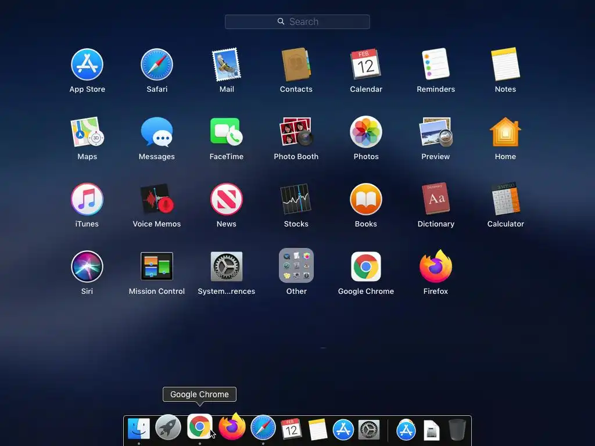Open App Store in Launchpad grid
The height and width of the screenshot is (446, 595).
[x=87, y=64]
